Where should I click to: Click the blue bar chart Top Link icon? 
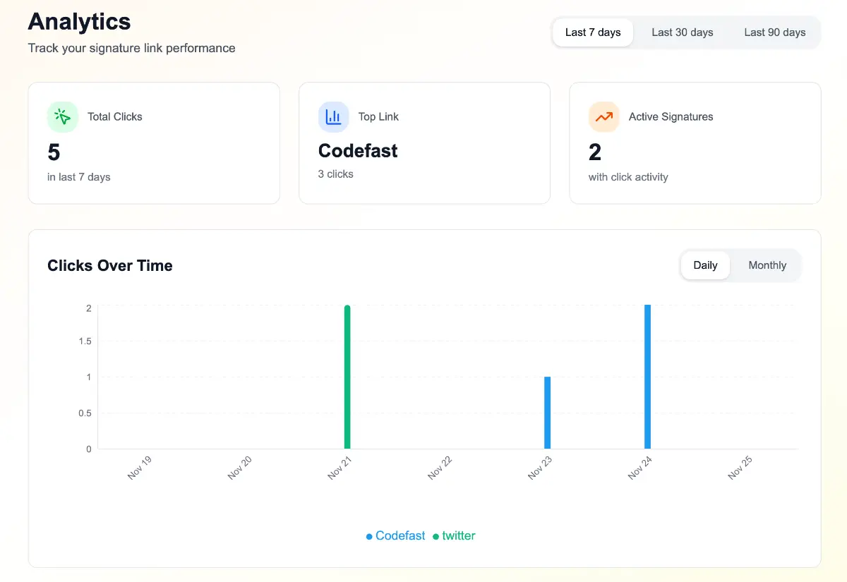(x=333, y=117)
